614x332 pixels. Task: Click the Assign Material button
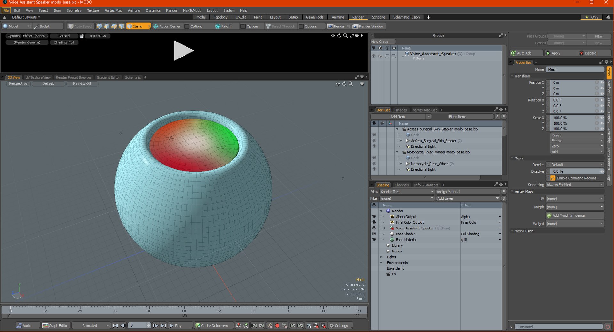468,192
